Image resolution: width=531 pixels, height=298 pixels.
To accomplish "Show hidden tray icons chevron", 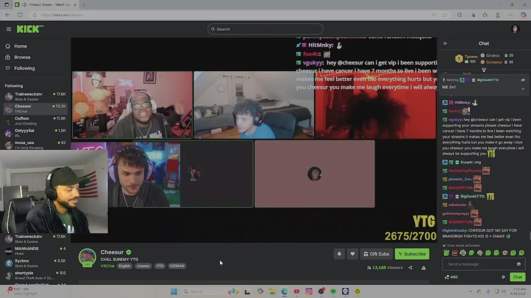I will (470, 291).
